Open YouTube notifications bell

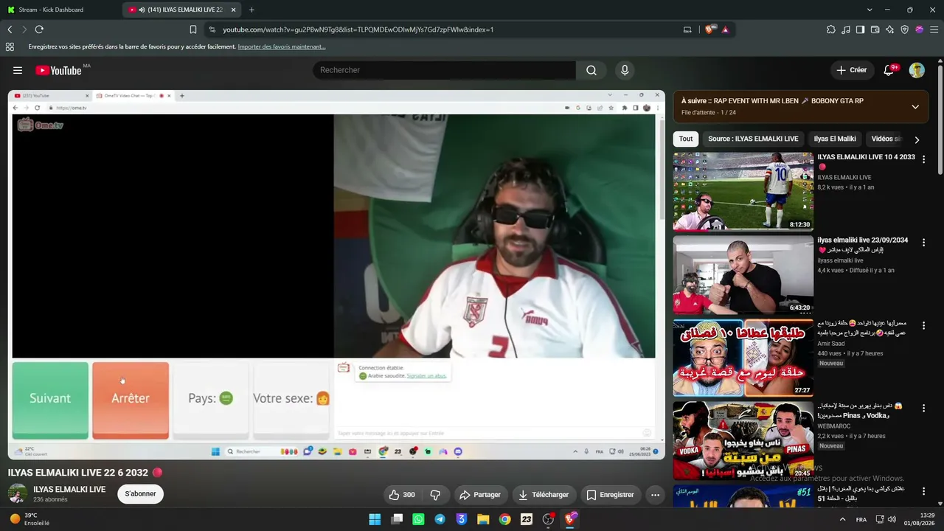pyautogui.click(x=889, y=70)
